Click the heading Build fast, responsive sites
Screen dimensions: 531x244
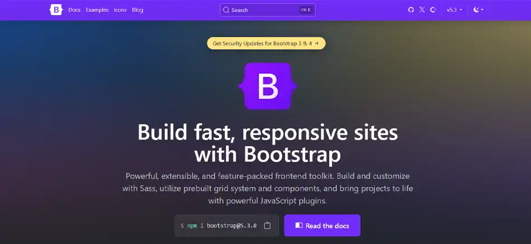[x=268, y=132]
